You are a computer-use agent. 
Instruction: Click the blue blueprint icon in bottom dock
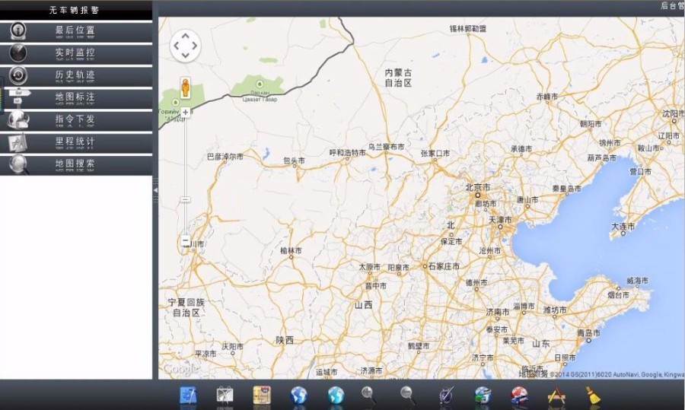[188, 395]
